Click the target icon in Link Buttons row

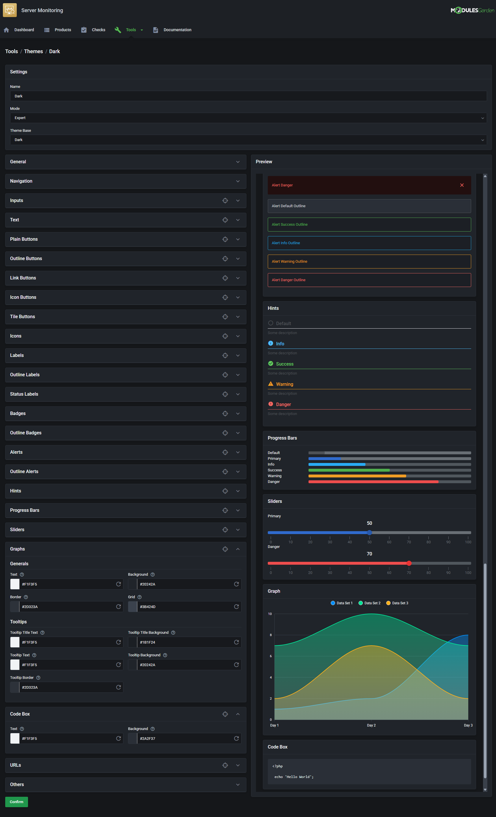click(x=225, y=278)
